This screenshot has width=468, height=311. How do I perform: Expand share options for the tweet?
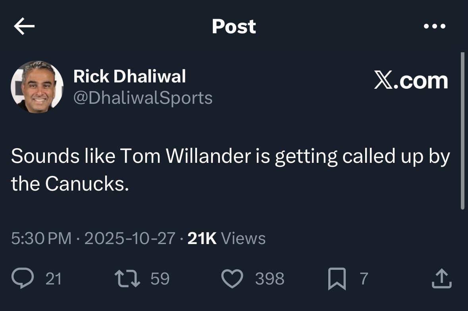[442, 279]
